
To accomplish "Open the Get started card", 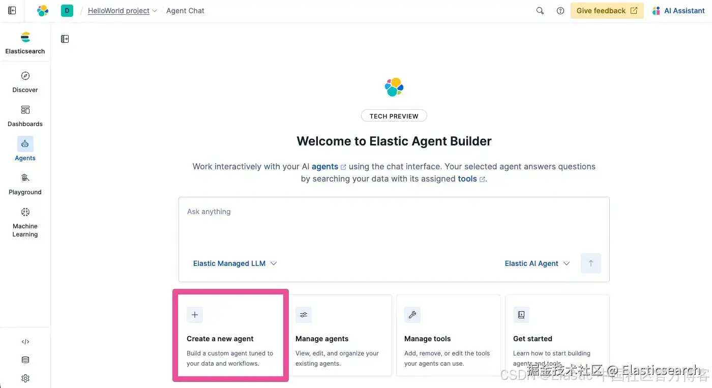I will (557, 336).
